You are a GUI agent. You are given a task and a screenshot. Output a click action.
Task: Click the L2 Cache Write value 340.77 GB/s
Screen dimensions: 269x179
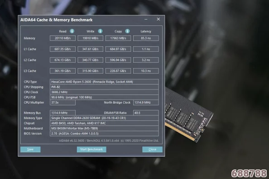(x=91, y=60)
